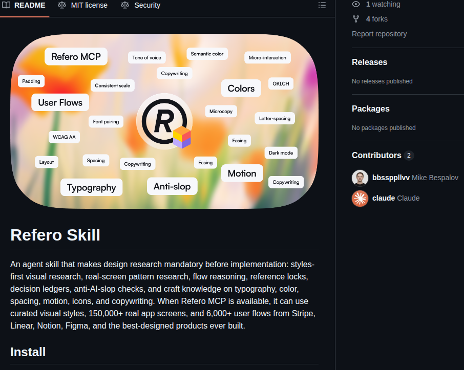Click the forks branch icon
The width and height of the screenshot is (464, 370).
click(356, 19)
